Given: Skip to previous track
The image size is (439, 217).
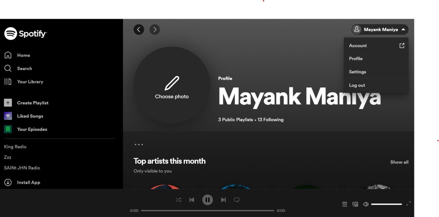Looking at the screenshot, I should pyautogui.click(x=192, y=200).
